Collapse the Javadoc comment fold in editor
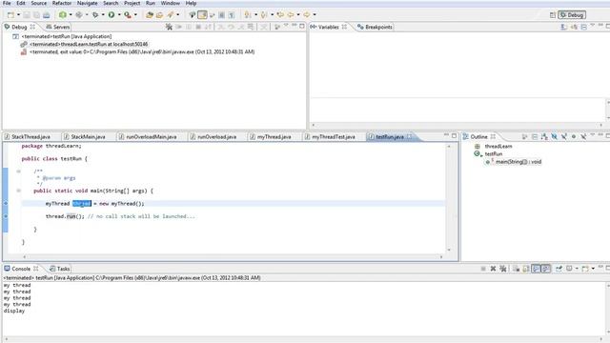Screen dimensions: 610x343 pyautogui.click(x=18, y=171)
